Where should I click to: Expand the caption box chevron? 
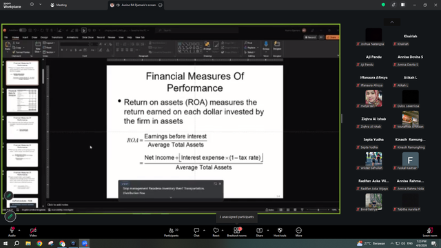click(x=171, y=198)
